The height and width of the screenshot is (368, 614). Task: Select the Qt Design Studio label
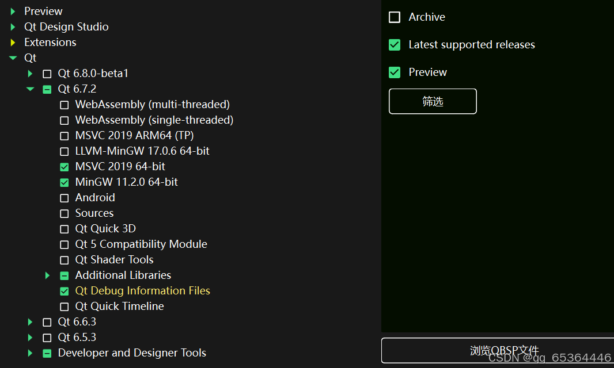(x=66, y=26)
